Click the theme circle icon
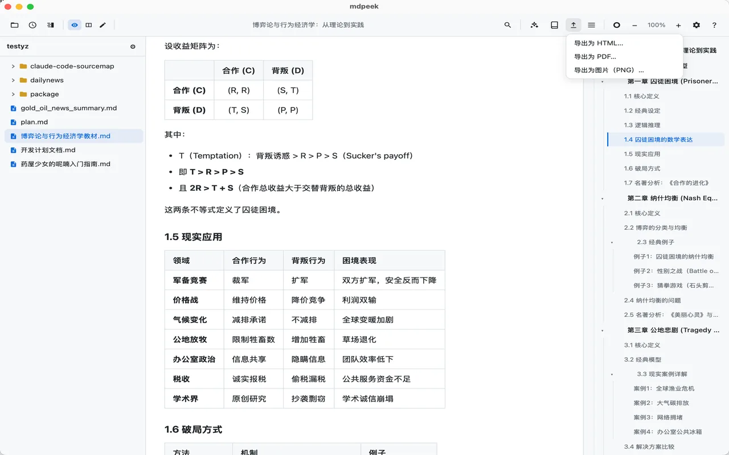The width and height of the screenshot is (729, 455). 616,25
